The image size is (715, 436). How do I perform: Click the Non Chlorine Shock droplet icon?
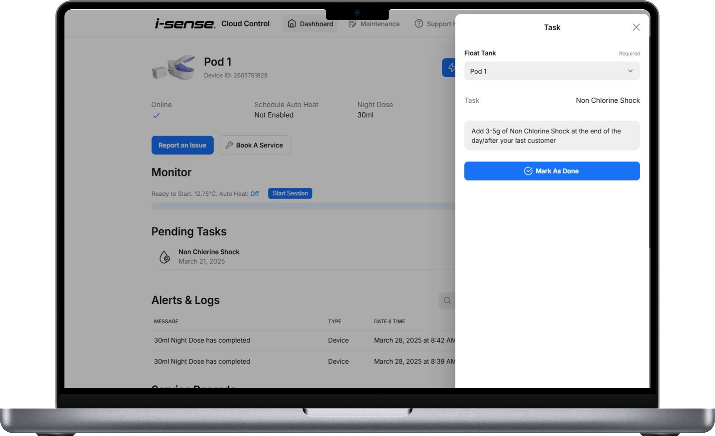point(165,257)
